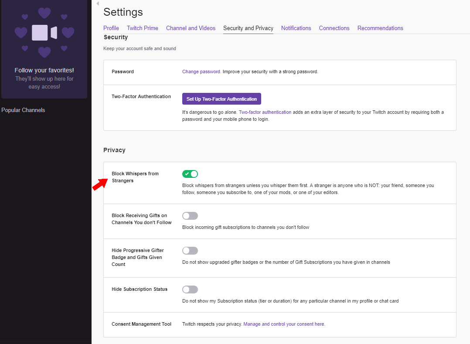Click the Settings page title
The height and width of the screenshot is (344, 470).
[123, 12]
